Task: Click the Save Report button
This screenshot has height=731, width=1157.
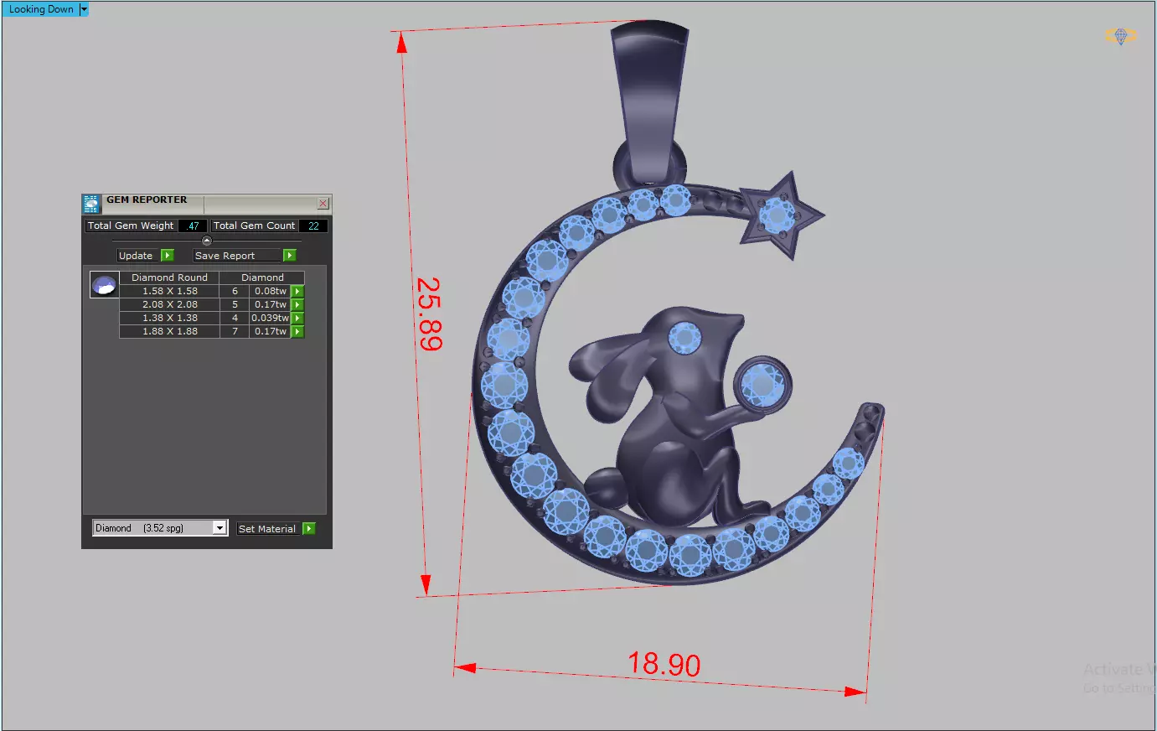Action: (x=237, y=256)
